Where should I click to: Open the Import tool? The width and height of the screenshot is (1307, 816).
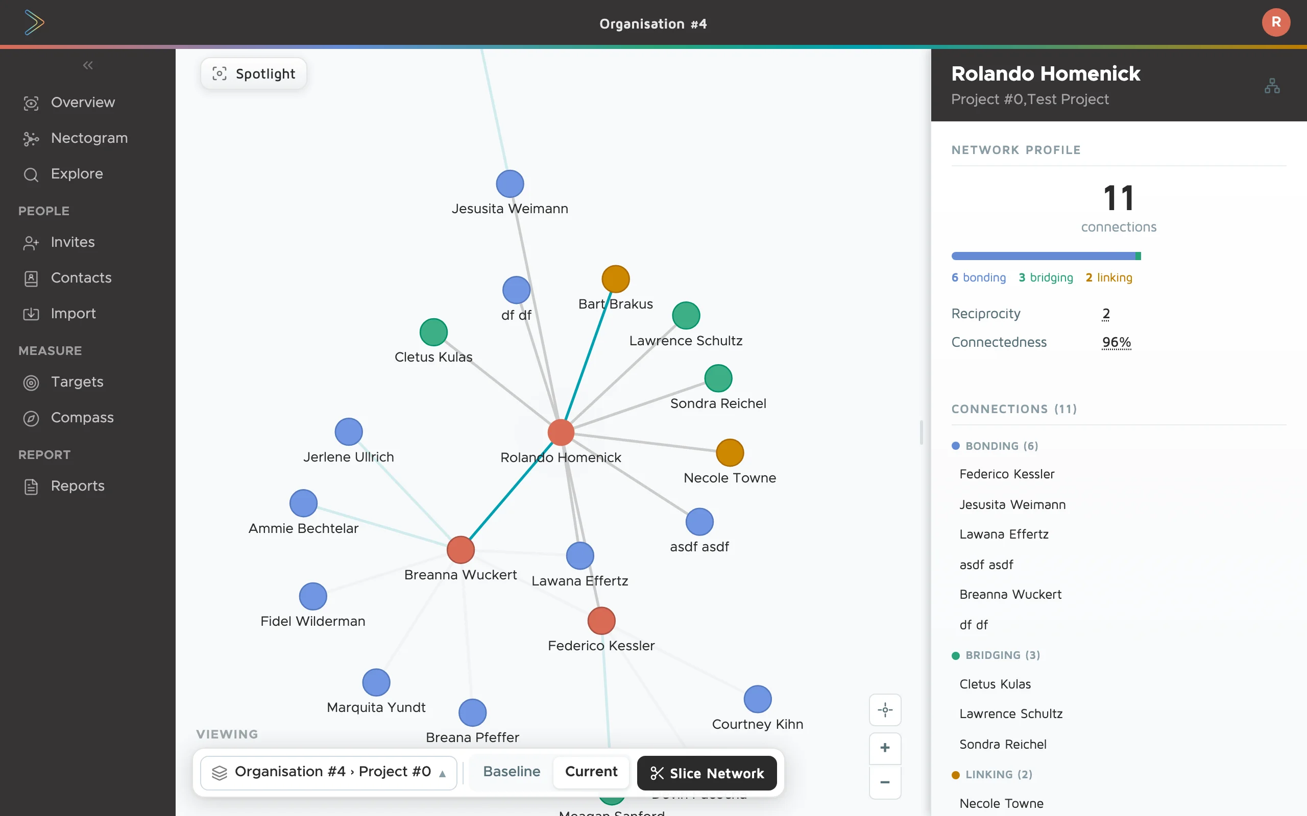click(73, 314)
